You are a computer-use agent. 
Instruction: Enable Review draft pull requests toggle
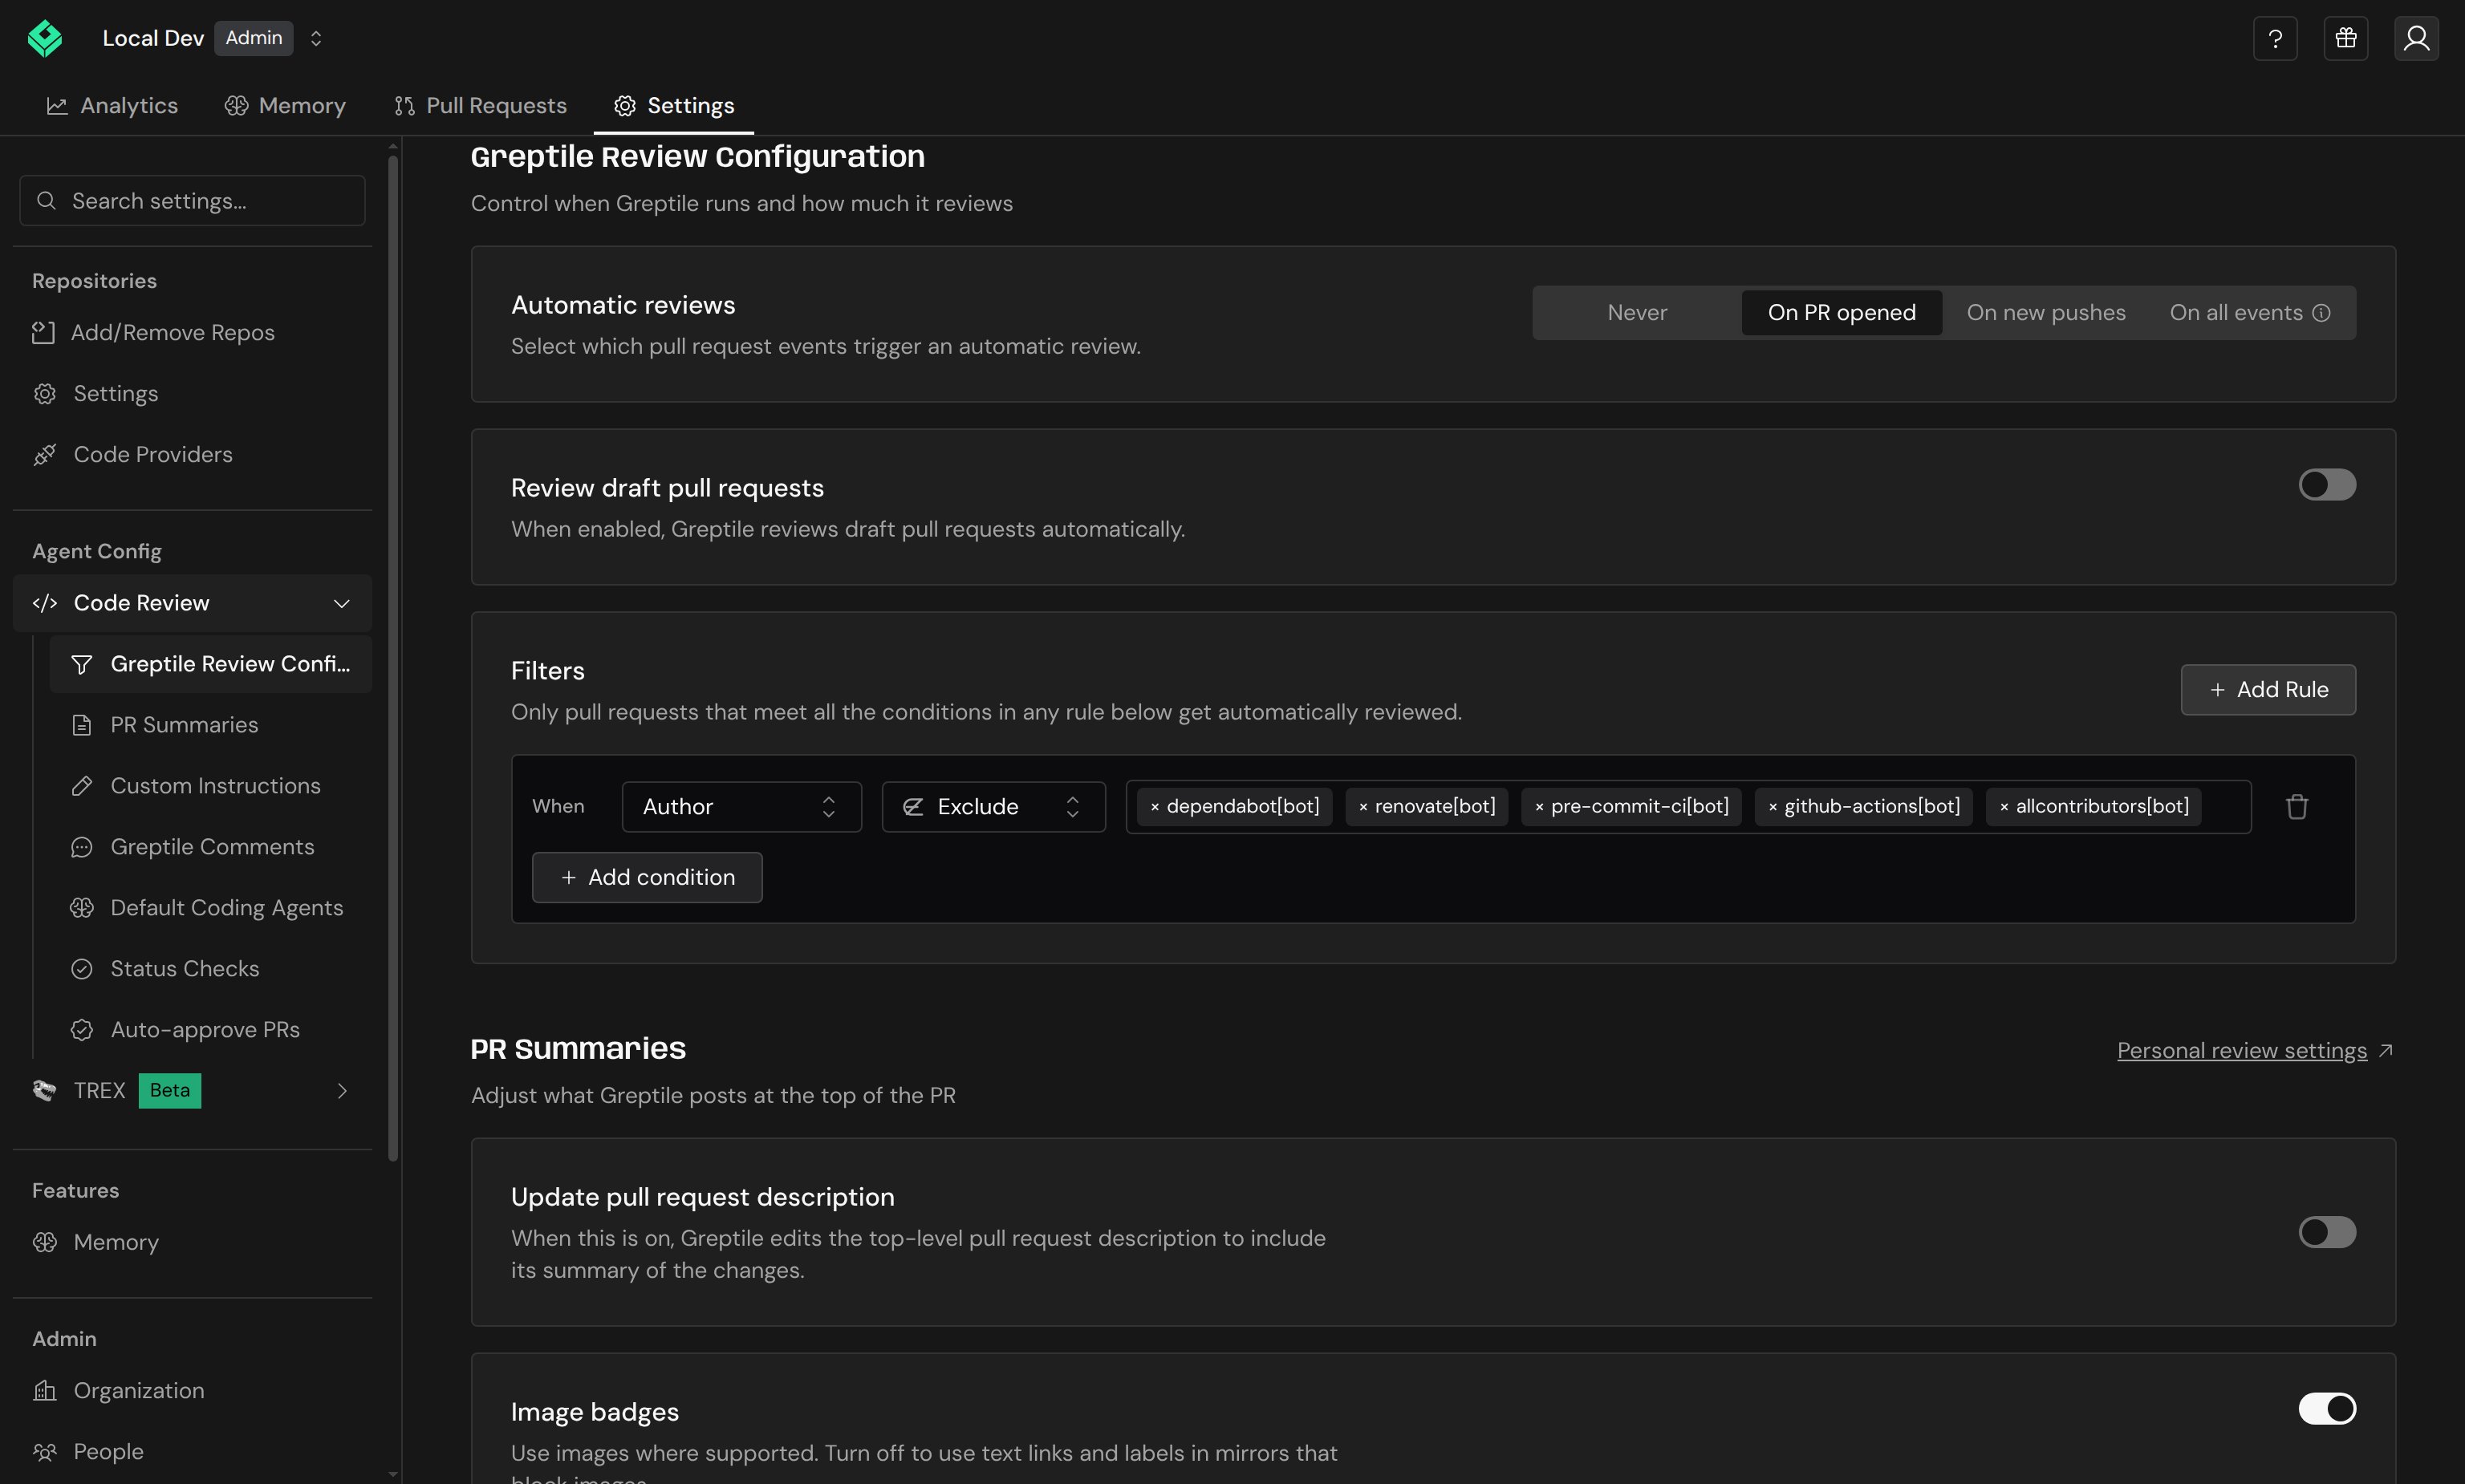tap(2327, 485)
